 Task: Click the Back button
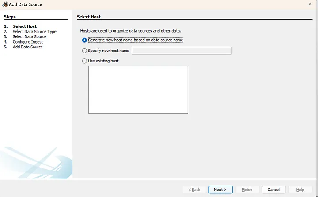point(194,190)
